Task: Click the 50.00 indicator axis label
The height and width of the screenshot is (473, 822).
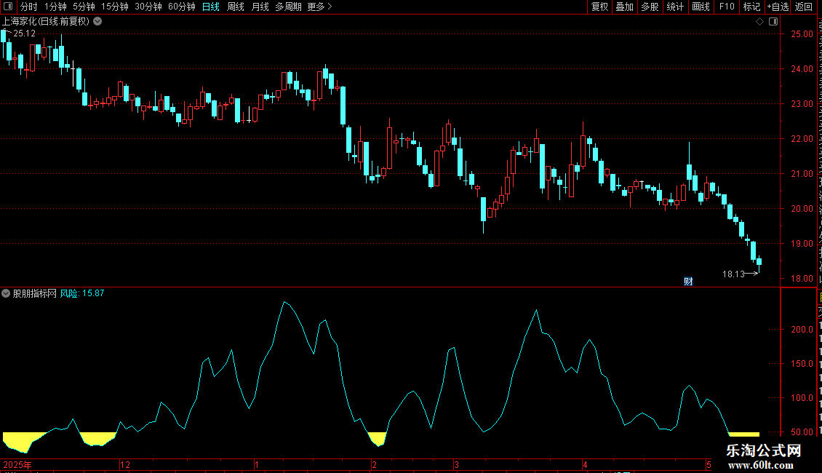Action: coord(802,432)
